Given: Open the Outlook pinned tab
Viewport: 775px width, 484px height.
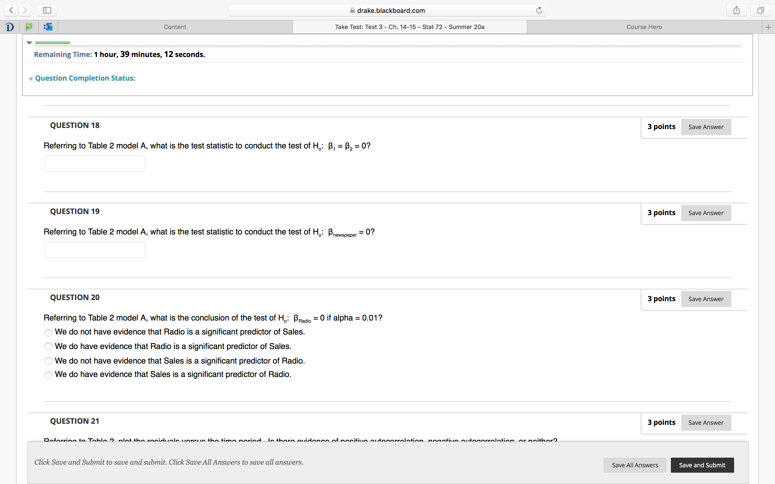Looking at the screenshot, I should point(48,27).
